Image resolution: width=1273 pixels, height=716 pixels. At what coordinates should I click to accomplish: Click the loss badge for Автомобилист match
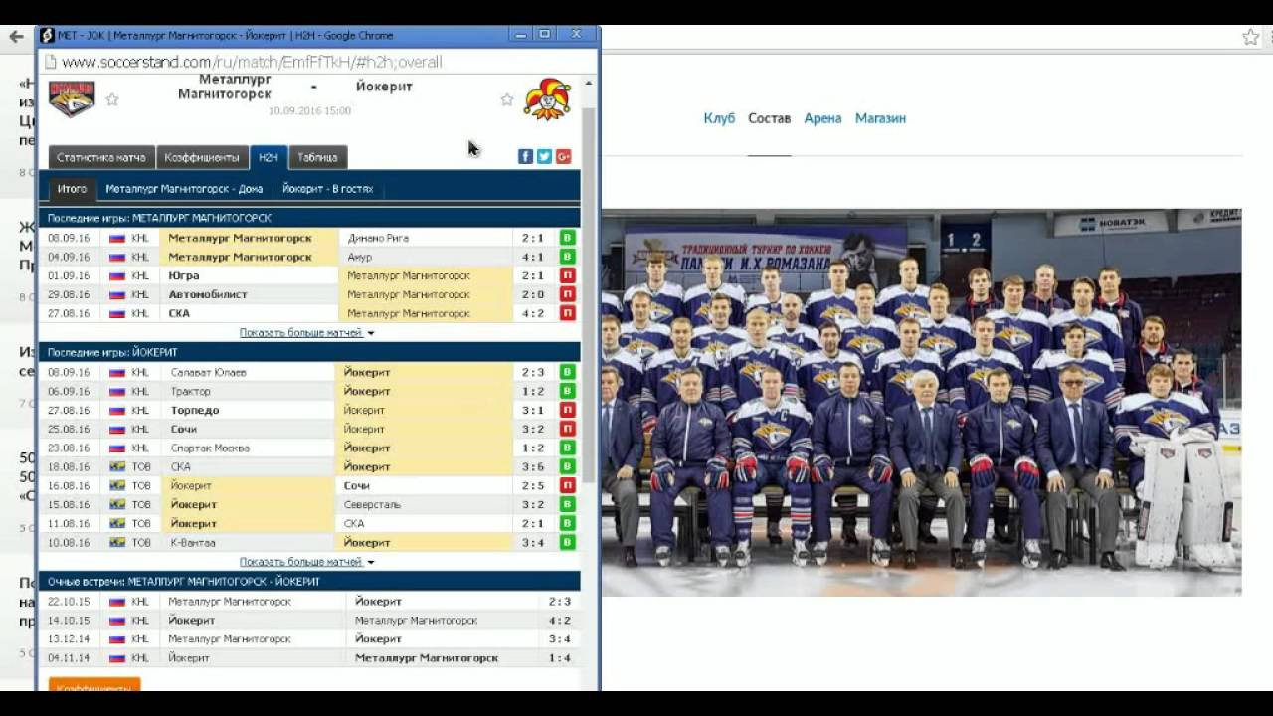568,294
